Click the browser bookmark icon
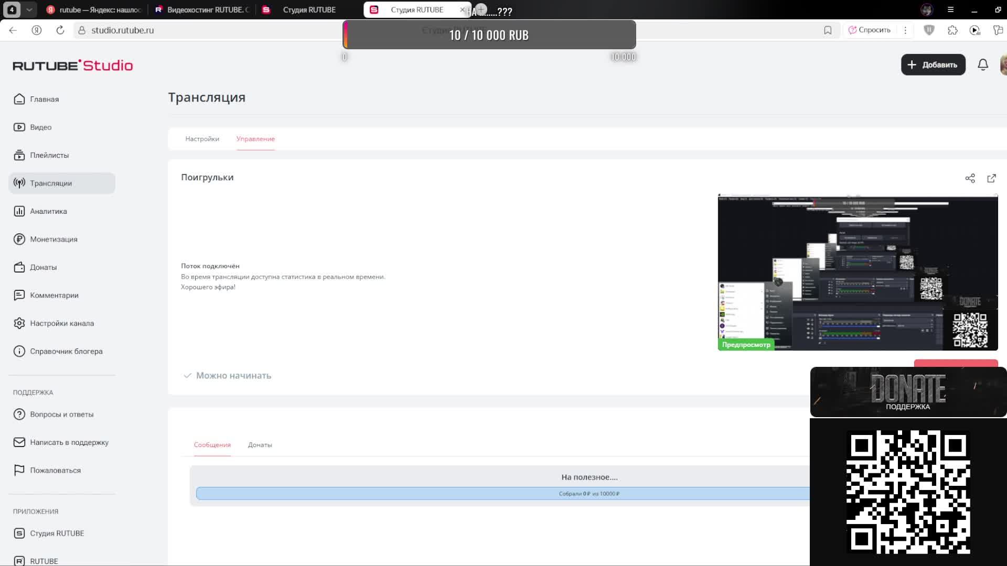Image resolution: width=1007 pixels, height=566 pixels. point(828,30)
